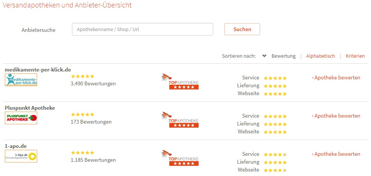Click Top Apotheke badge for medikamente-per-klick.de
Viewport: 371px width, 176px height.
click(180, 82)
